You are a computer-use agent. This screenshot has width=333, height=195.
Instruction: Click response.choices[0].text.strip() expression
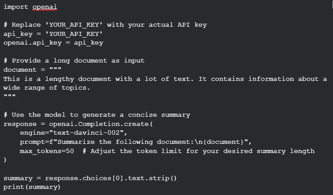click(x=111, y=178)
